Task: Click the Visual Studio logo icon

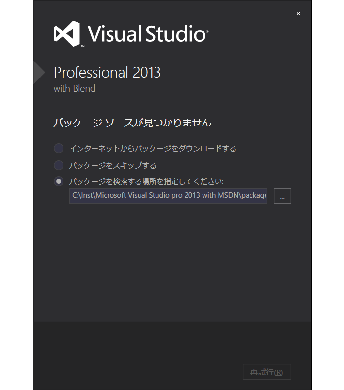Action: coord(67,33)
